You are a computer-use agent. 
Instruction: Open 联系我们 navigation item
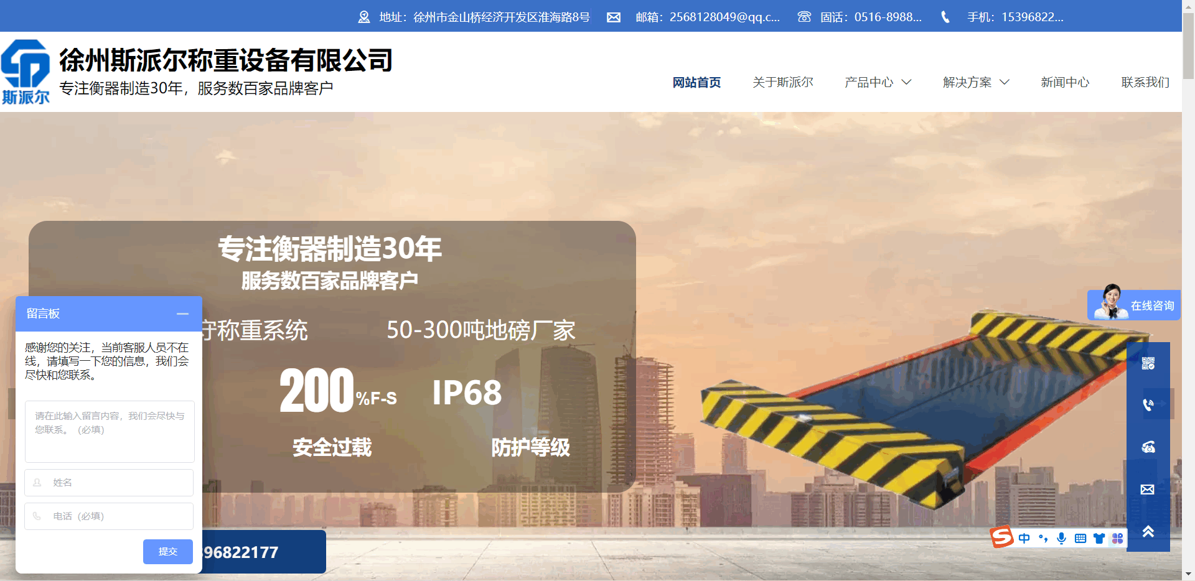pyautogui.click(x=1145, y=82)
